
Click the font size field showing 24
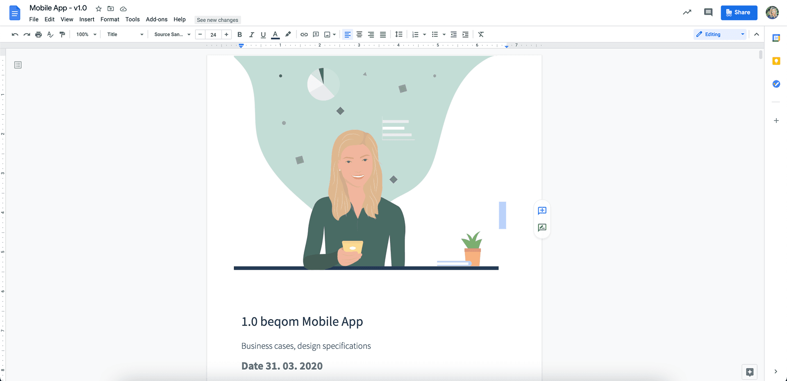coord(213,34)
